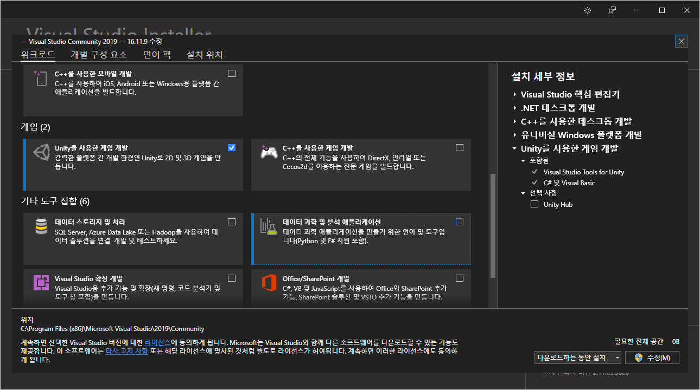Viewport: 700px width, 390px height.
Task: Click the Office/SharePoint development icon
Action: [x=269, y=283]
